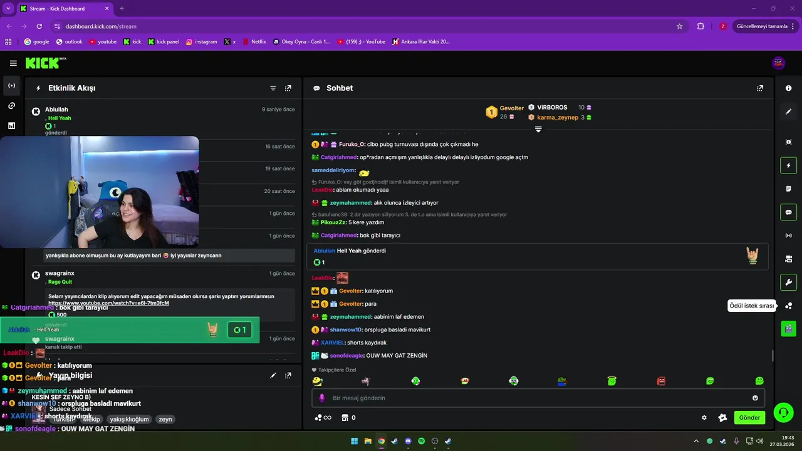
Task: Click the yakışıklıoğlum tag
Action: pos(129,420)
